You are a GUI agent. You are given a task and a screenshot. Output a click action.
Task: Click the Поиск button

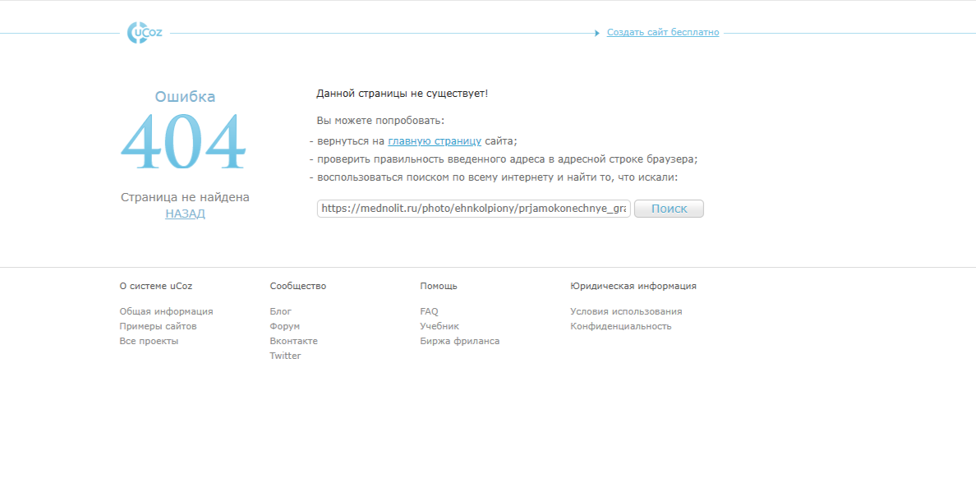(x=669, y=209)
